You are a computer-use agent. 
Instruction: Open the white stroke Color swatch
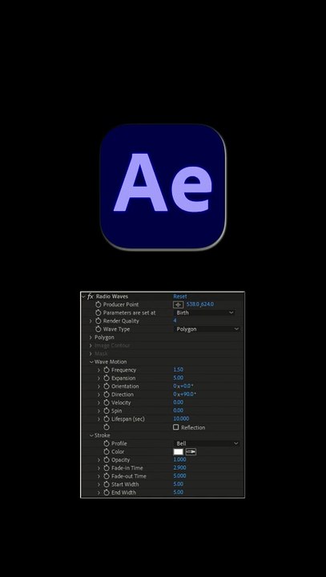tap(179, 451)
